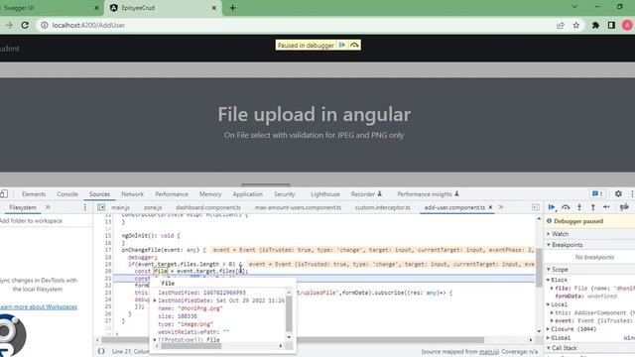Click Add folder to workspace
Viewport: 635px width, 357px height.
click(31, 220)
